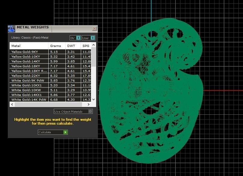Click the 5.15 grams value
The width and height of the screenshot is (243, 176).
point(54,52)
